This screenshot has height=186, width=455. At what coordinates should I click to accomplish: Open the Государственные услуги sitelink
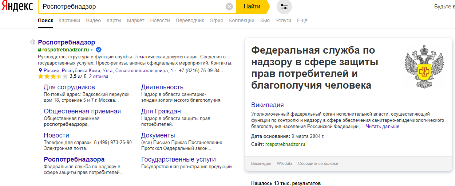pos(178,159)
